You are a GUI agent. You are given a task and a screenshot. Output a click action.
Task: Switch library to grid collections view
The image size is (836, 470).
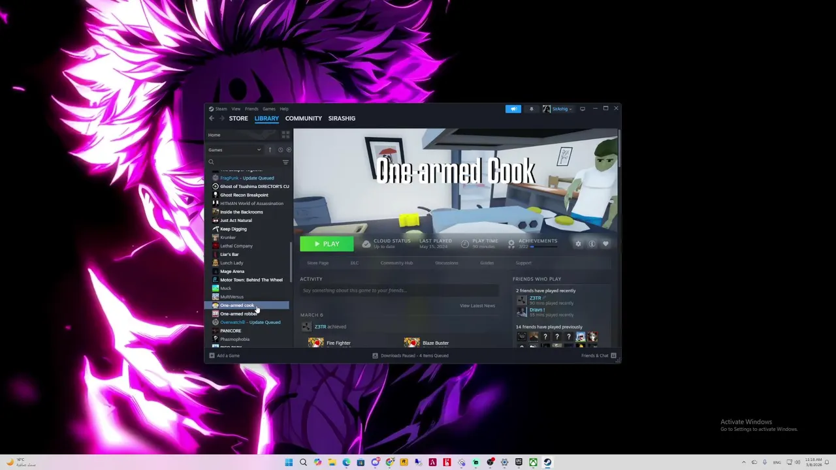tap(285, 134)
